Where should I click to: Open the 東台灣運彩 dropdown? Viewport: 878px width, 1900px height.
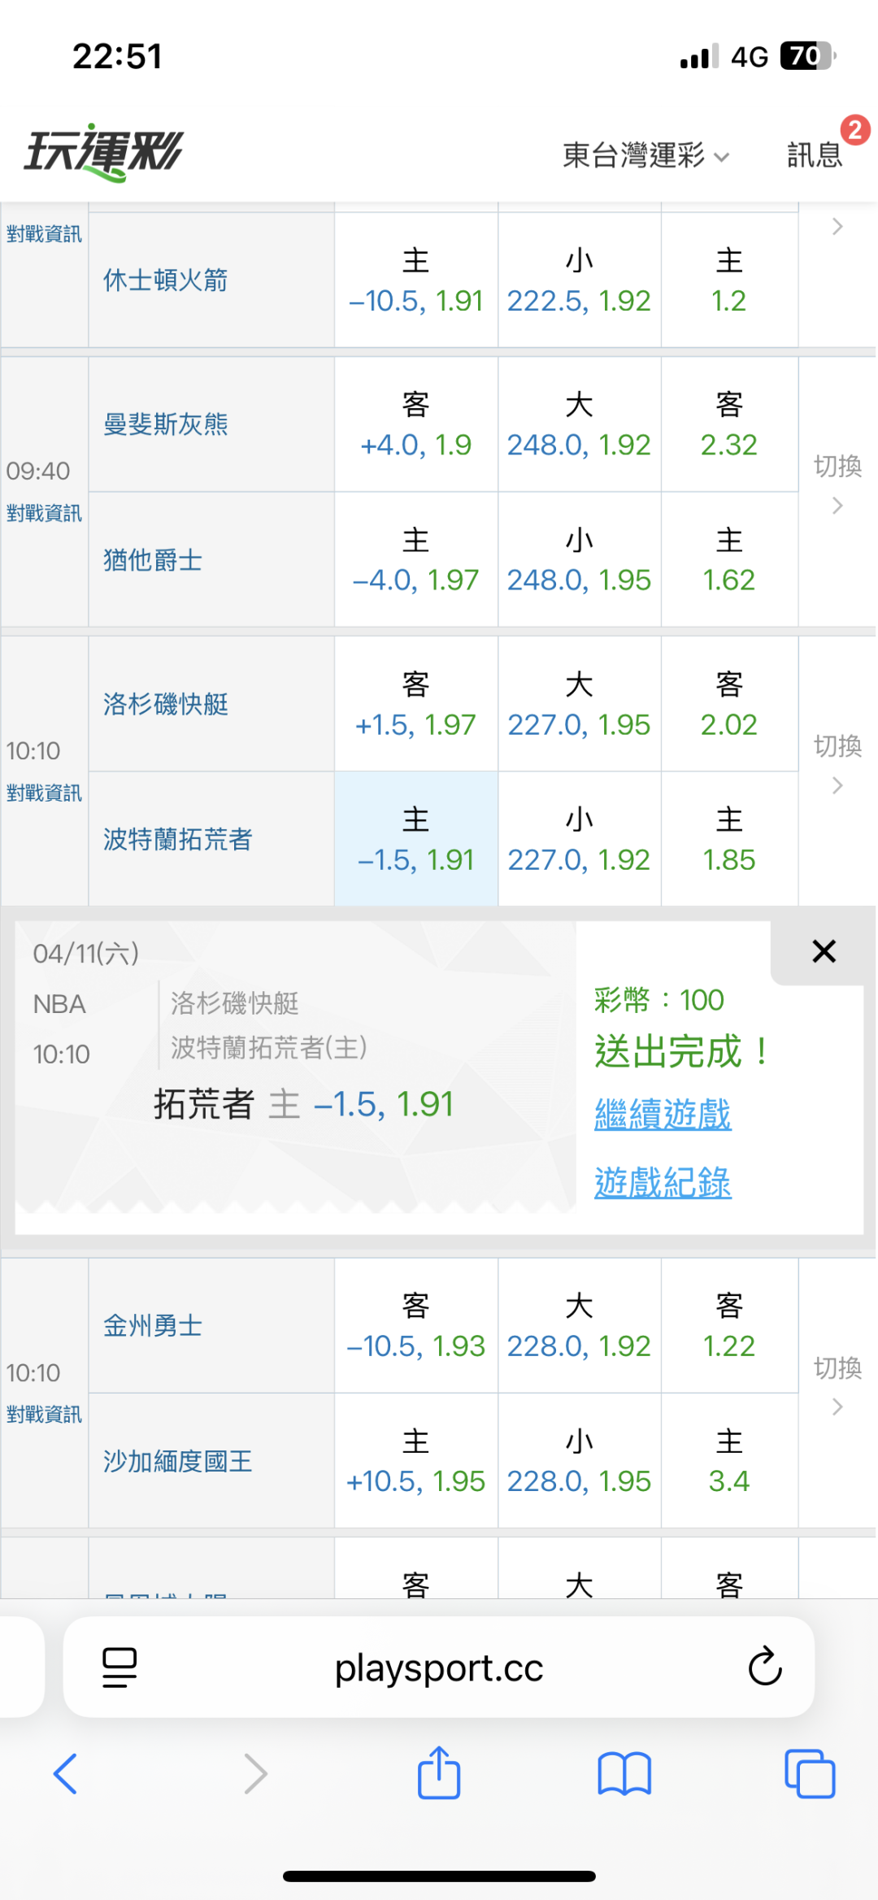(645, 154)
